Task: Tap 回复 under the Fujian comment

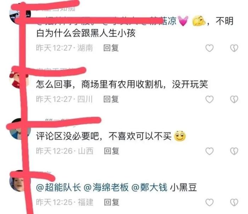Action: pos(112,202)
